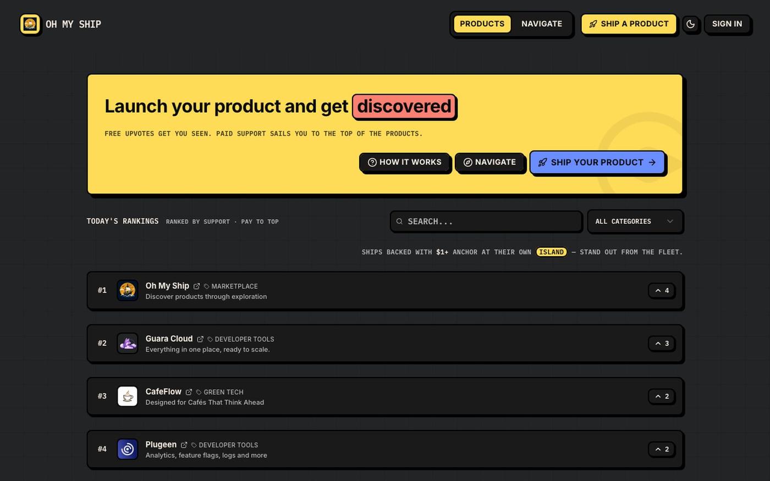Click 'Discover products through exploration' description

(x=206, y=296)
